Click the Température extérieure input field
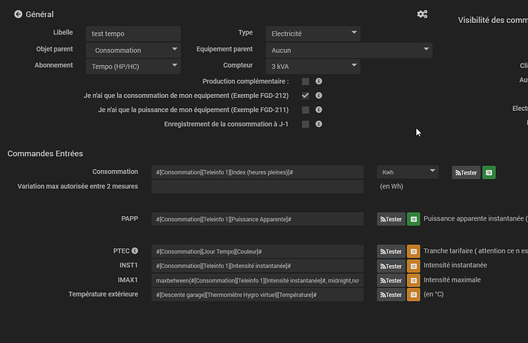528x343 pixels. [x=258, y=295]
